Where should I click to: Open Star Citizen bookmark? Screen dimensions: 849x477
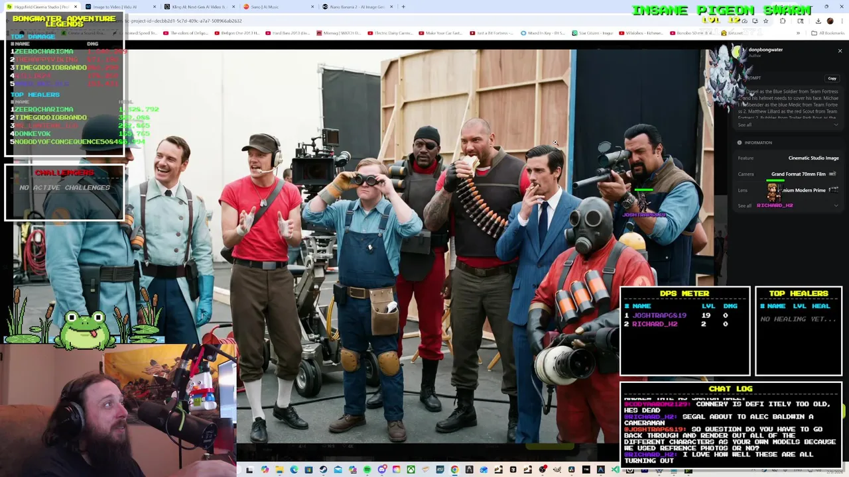(592, 33)
